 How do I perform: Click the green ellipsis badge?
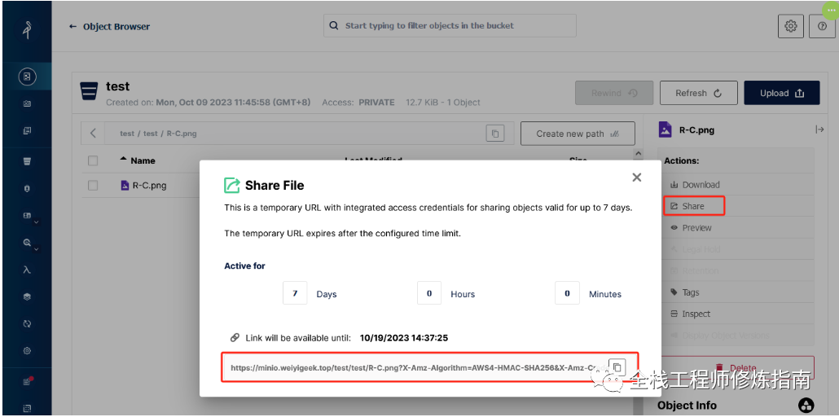[830, 10]
